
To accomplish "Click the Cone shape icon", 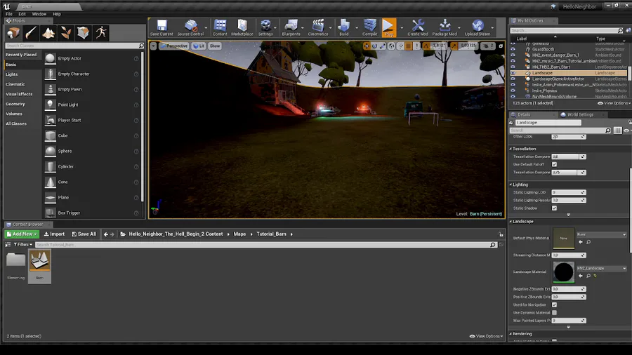I will coord(50,182).
